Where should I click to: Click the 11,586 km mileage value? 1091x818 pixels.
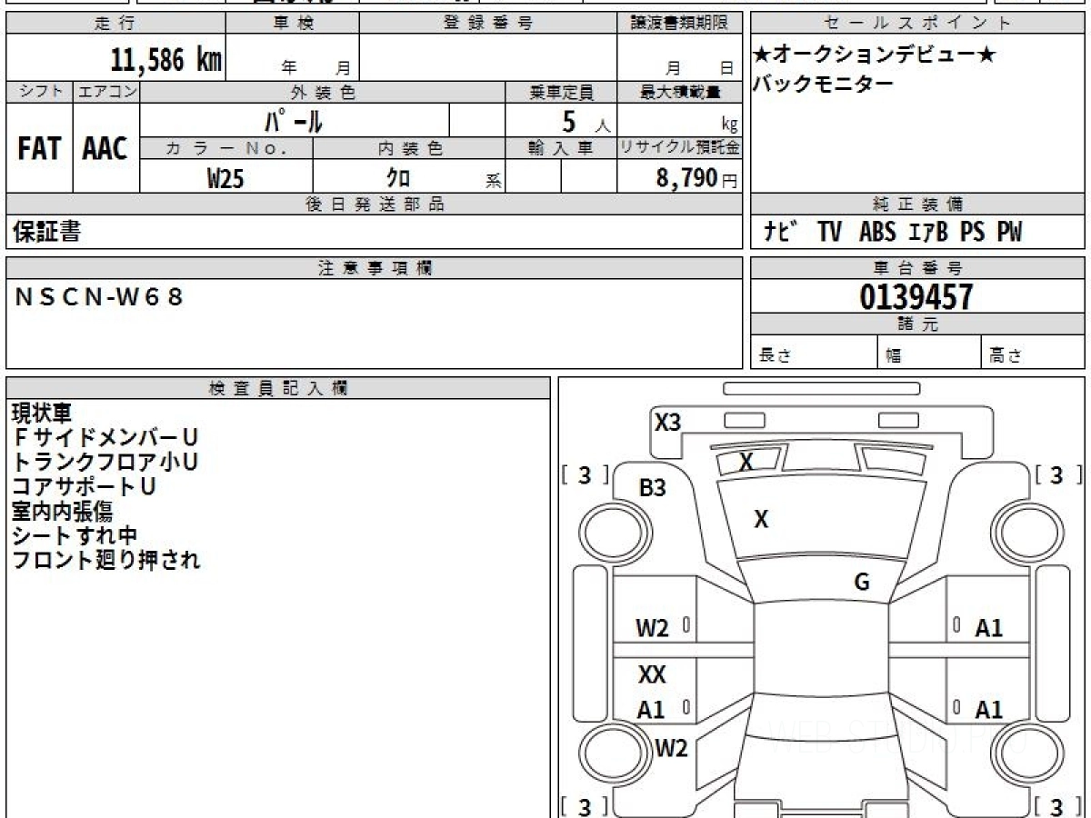click(x=166, y=60)
